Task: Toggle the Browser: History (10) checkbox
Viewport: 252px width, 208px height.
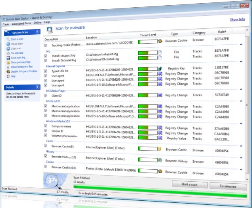Action: [x=46, y=156]
